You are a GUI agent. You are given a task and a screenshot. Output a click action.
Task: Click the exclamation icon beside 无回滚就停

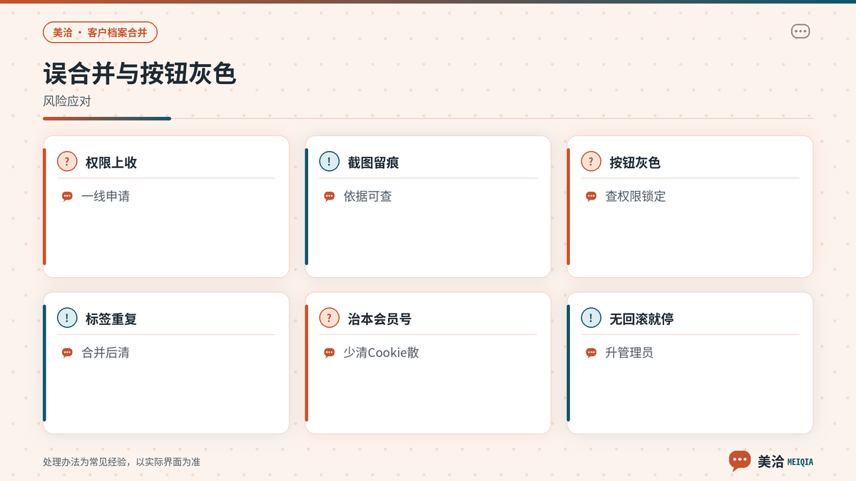[591, 318]
